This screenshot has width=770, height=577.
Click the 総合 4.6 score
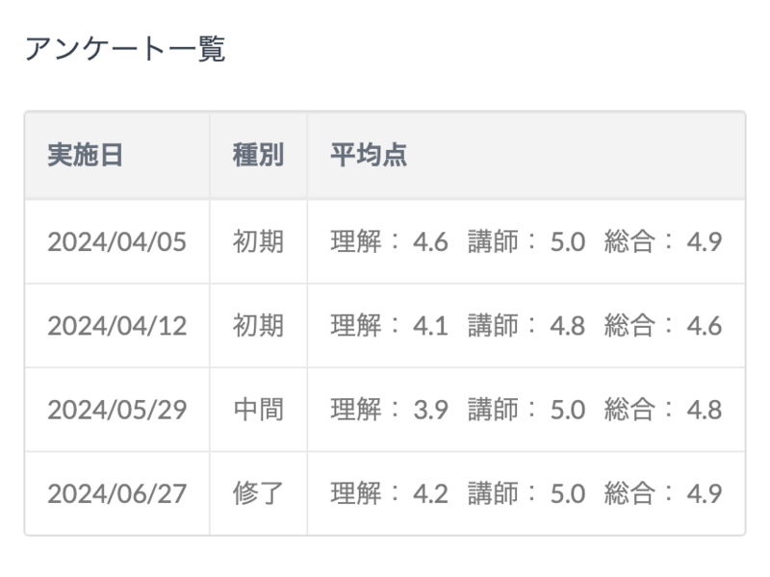(663, 326)
